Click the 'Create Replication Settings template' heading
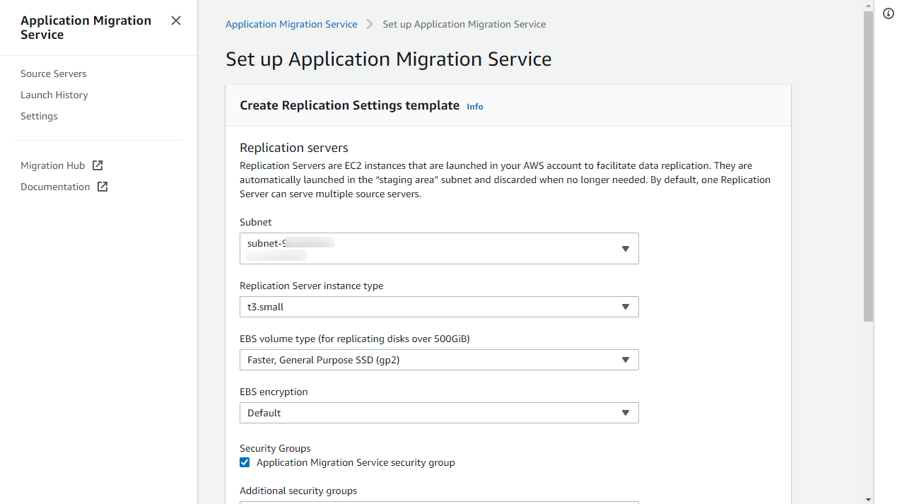Viewport: 902px width, 504px height. click(x=349, y=105)
